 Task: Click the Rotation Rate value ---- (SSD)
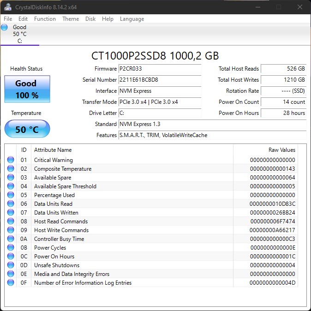[284, 91]
